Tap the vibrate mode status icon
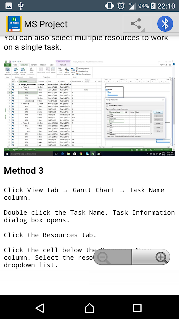This screenshot has width=179, height=319. coord(109,6)
